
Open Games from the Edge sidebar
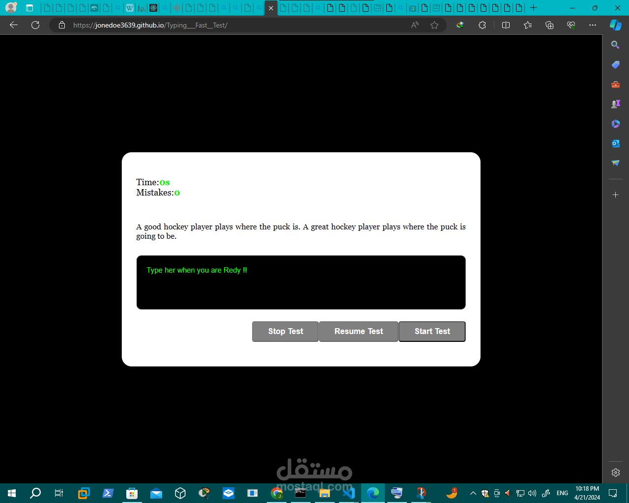coord(615,104)
